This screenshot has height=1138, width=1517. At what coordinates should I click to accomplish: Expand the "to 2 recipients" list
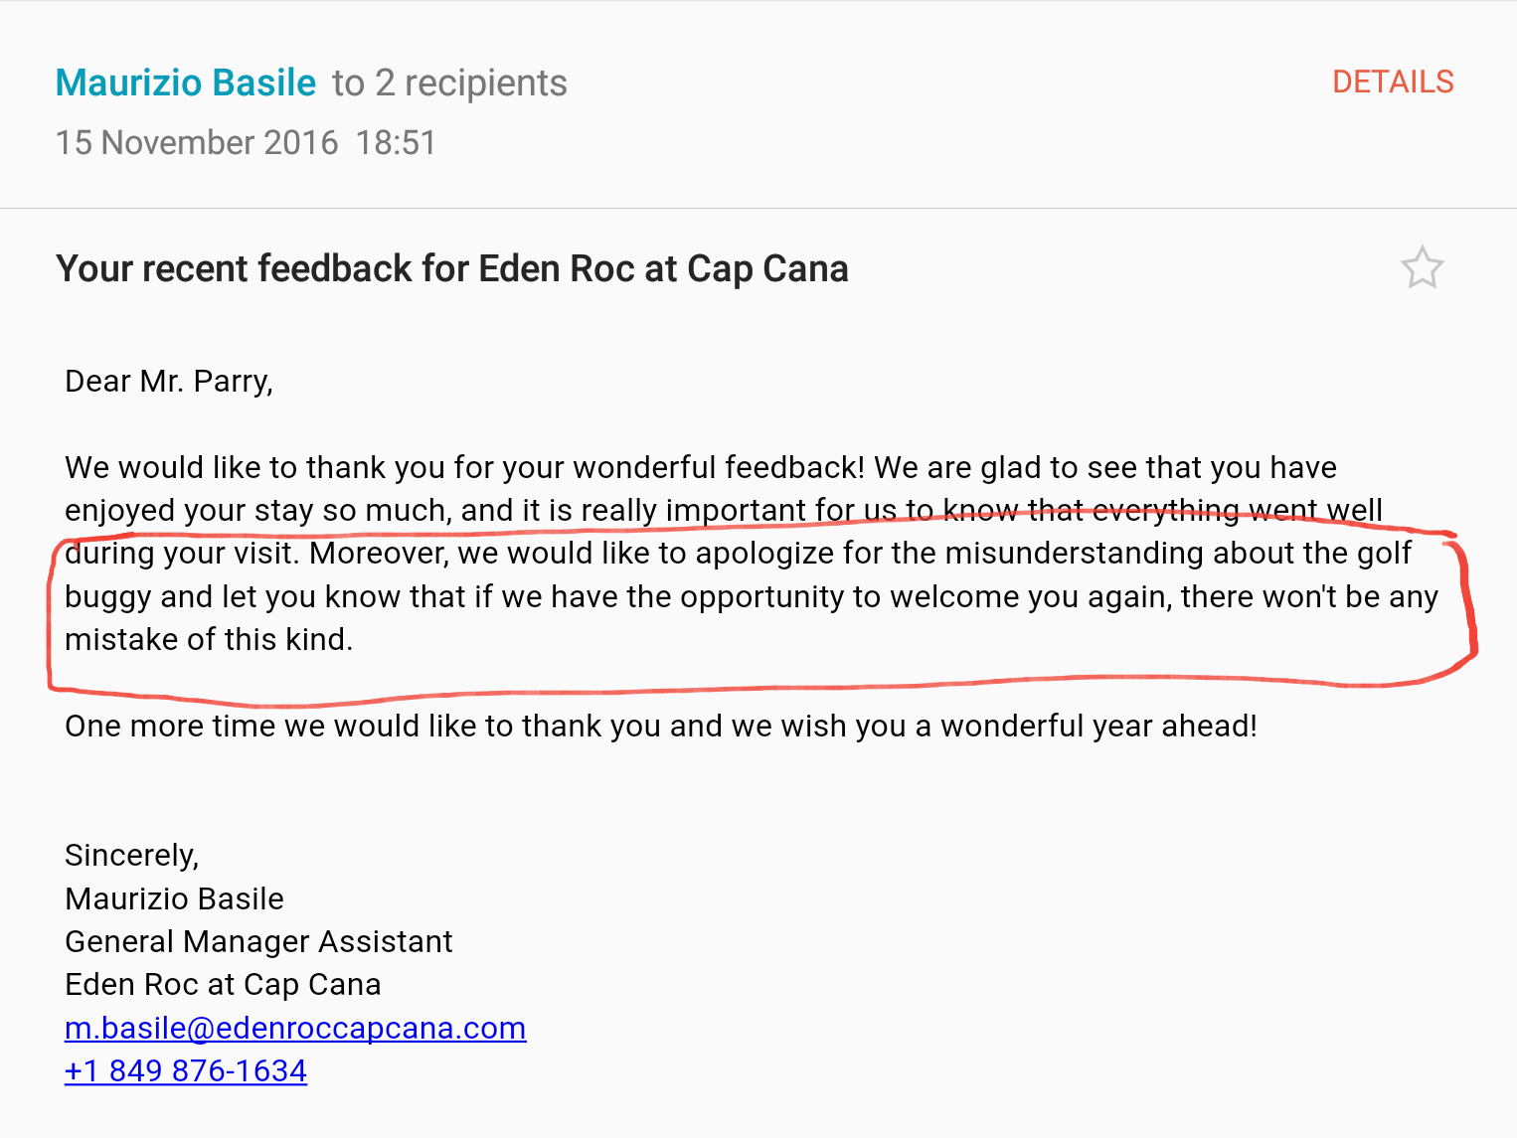(x=449, y=83)
